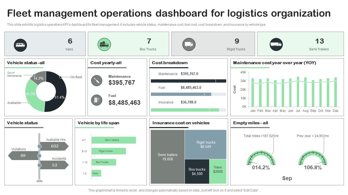
Task: Click the Vans vehicle icon
Action: (20, 45)
